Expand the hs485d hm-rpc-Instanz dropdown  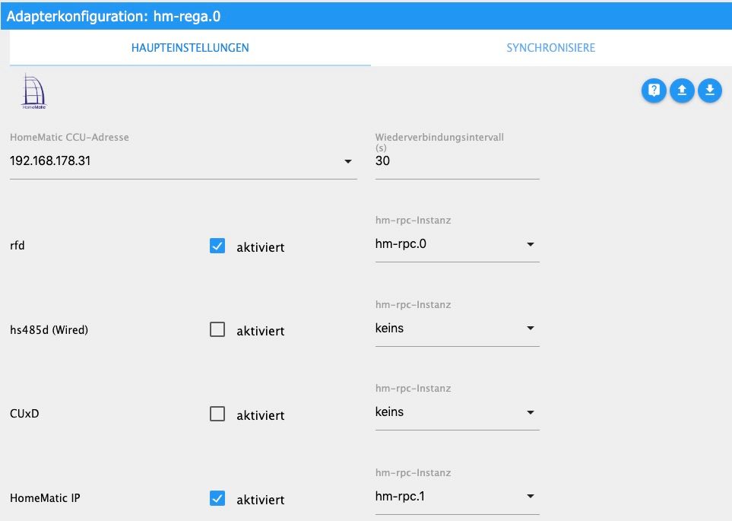(457, 329)
